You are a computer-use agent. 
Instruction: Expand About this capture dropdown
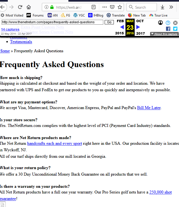click(x=164, y=34)
